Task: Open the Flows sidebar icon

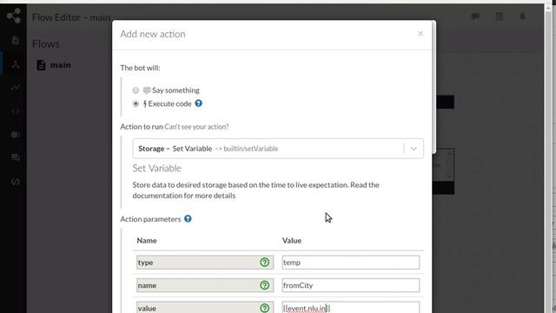Action: 16,64
